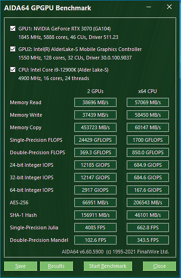
Task: Minimize the AIDA64 GPGPU Benchmark window
Action: tap(149, 7)
